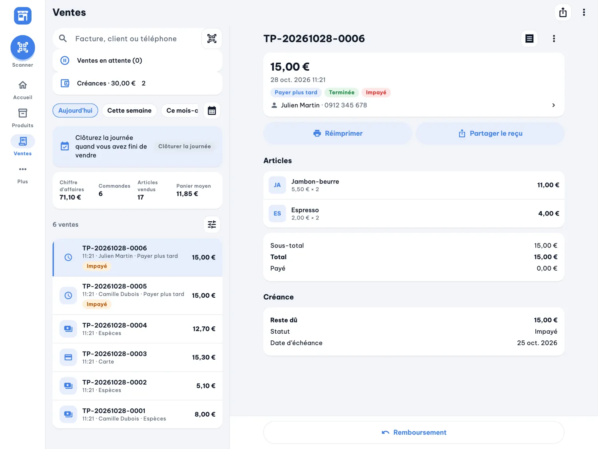This screenshot has height=449, width=598.
Task: Open sale TP-20261028-0003 paid by Carte
Action: tap(137, 357)
